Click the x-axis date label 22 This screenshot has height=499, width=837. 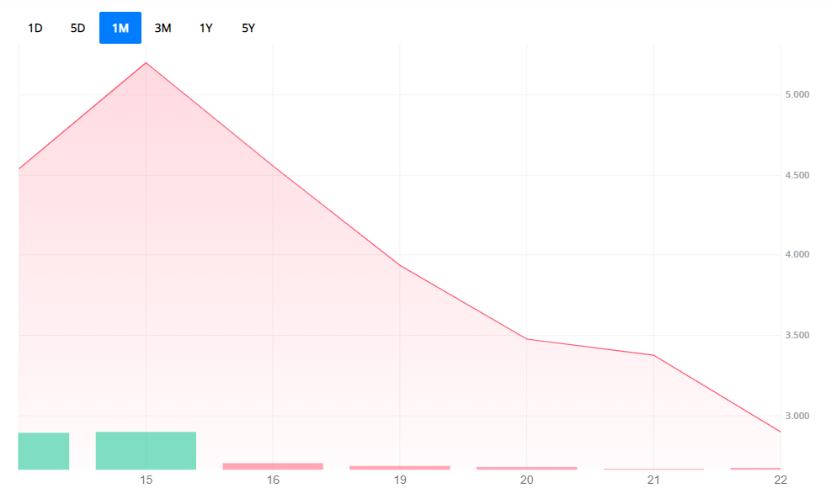pyautogui.click(x=781, y=480)
